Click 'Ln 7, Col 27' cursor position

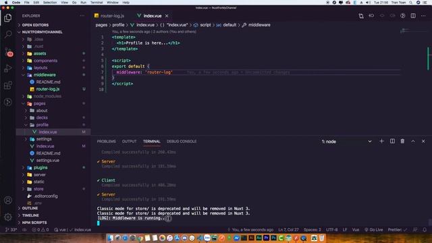[x=288, y=230]
